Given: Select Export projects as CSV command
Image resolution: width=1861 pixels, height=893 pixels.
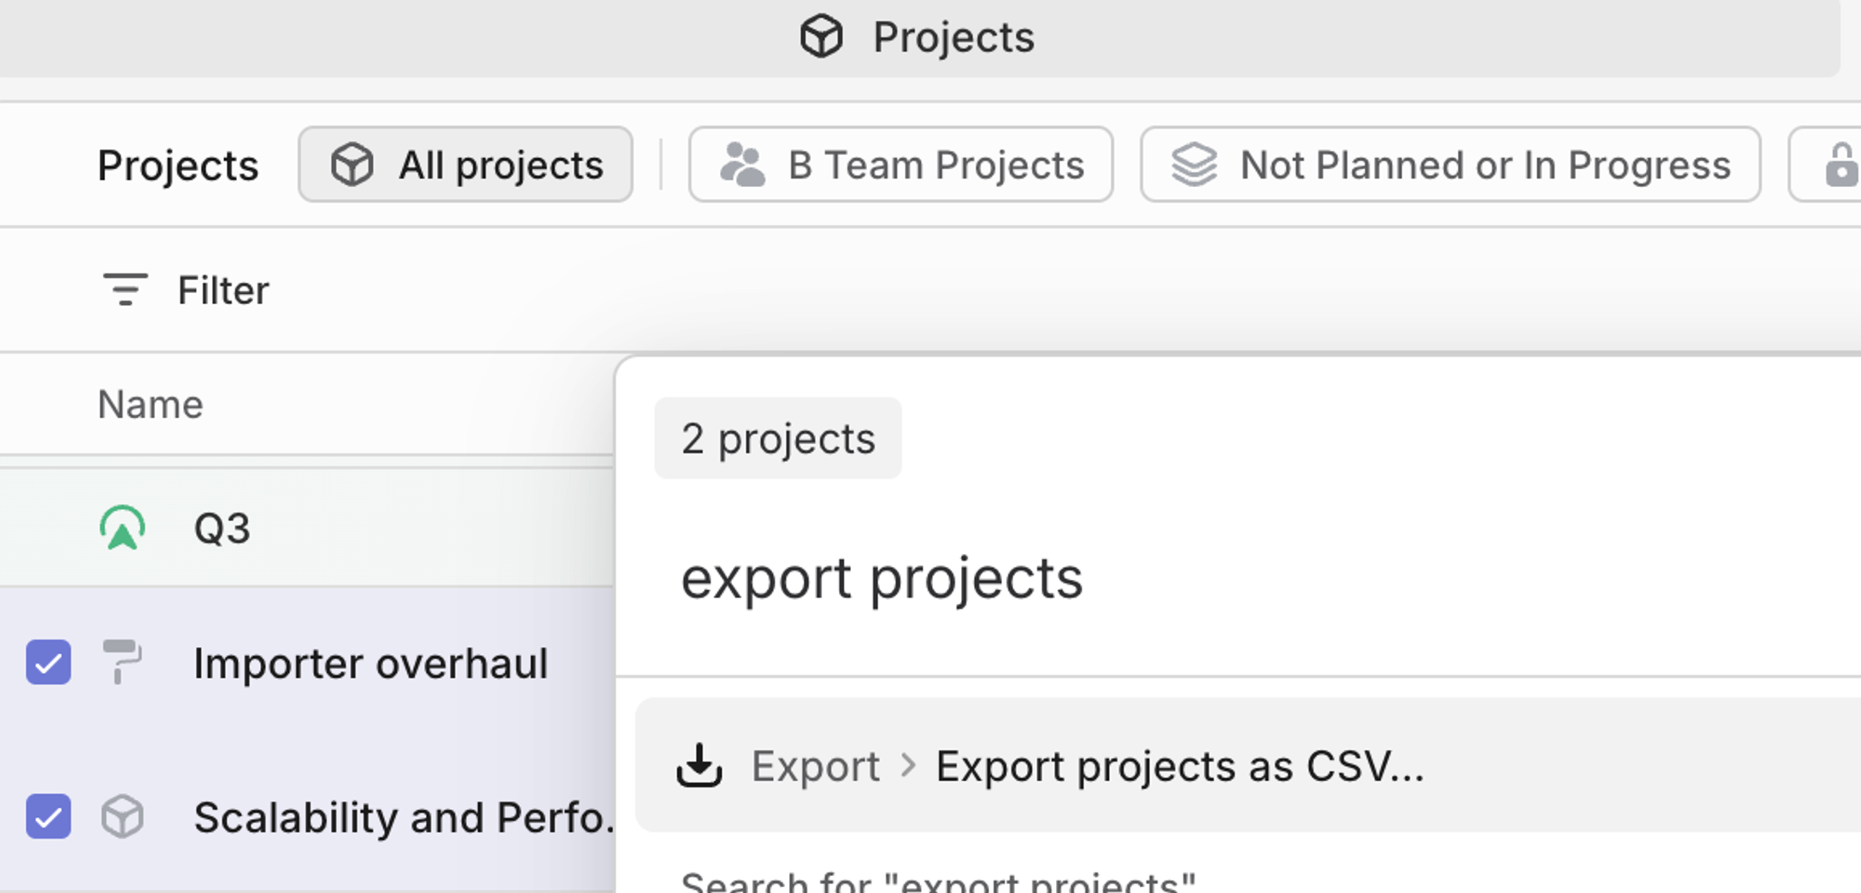Looking at the screenshot, I should 1084,766.
